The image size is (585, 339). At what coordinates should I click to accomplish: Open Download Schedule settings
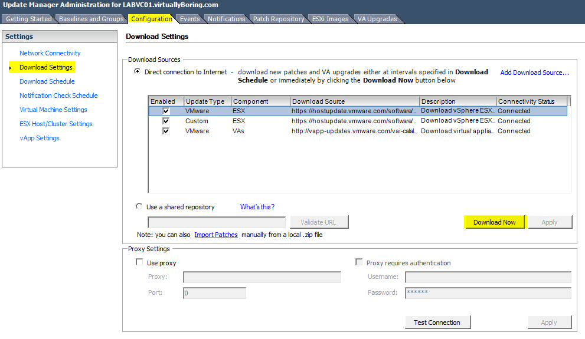(x=47, y=81)
